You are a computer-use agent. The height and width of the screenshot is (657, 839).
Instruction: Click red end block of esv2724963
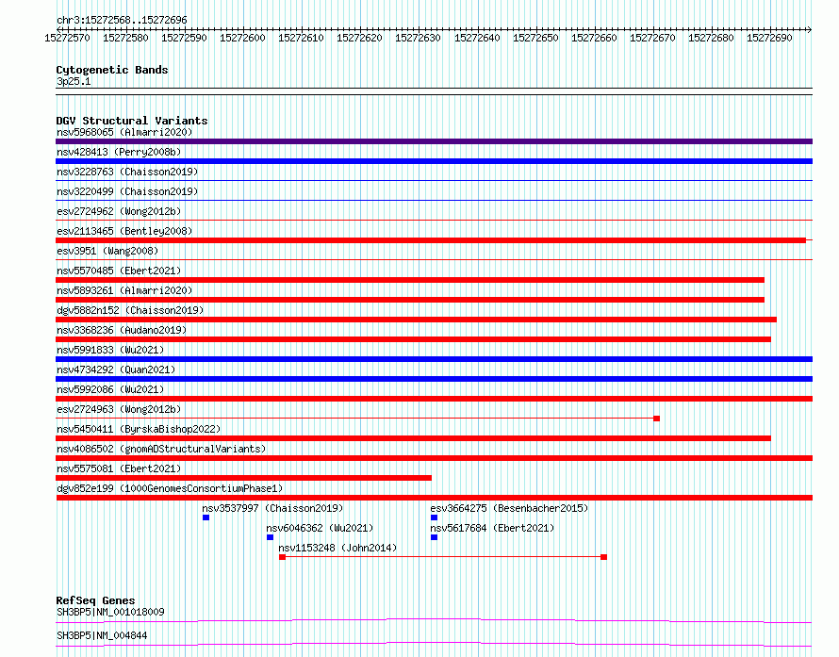[x=656, y=419]
